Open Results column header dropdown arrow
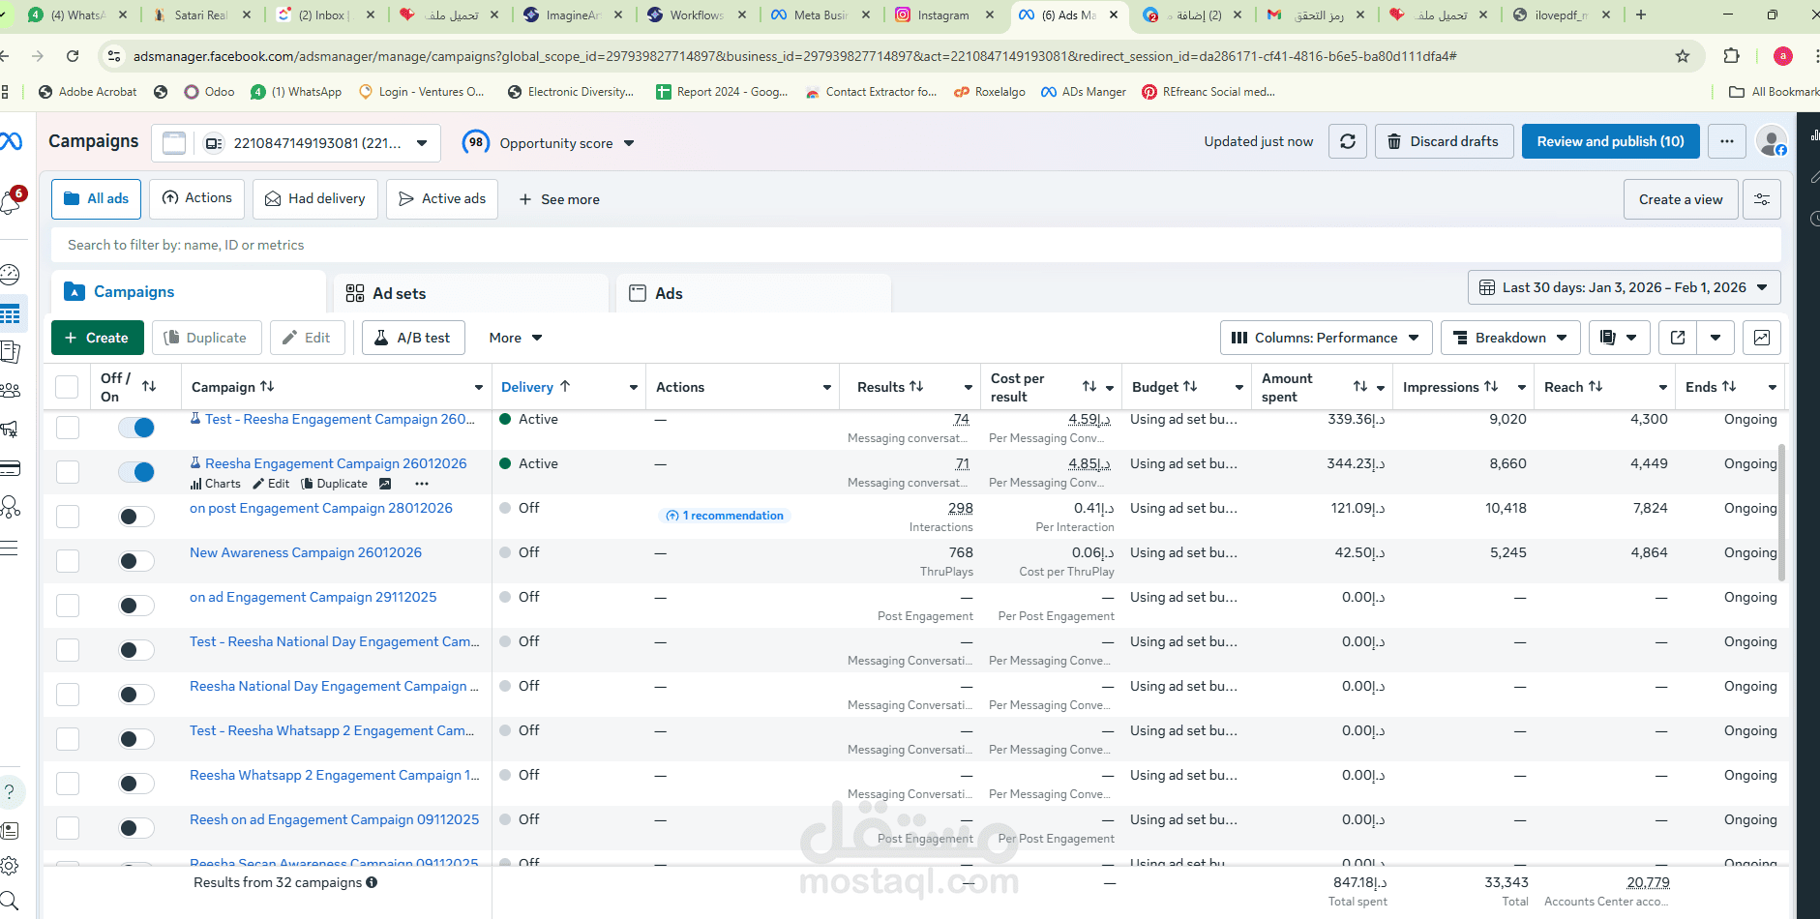This screenshot has height=919, width=1820. [969, 387]
